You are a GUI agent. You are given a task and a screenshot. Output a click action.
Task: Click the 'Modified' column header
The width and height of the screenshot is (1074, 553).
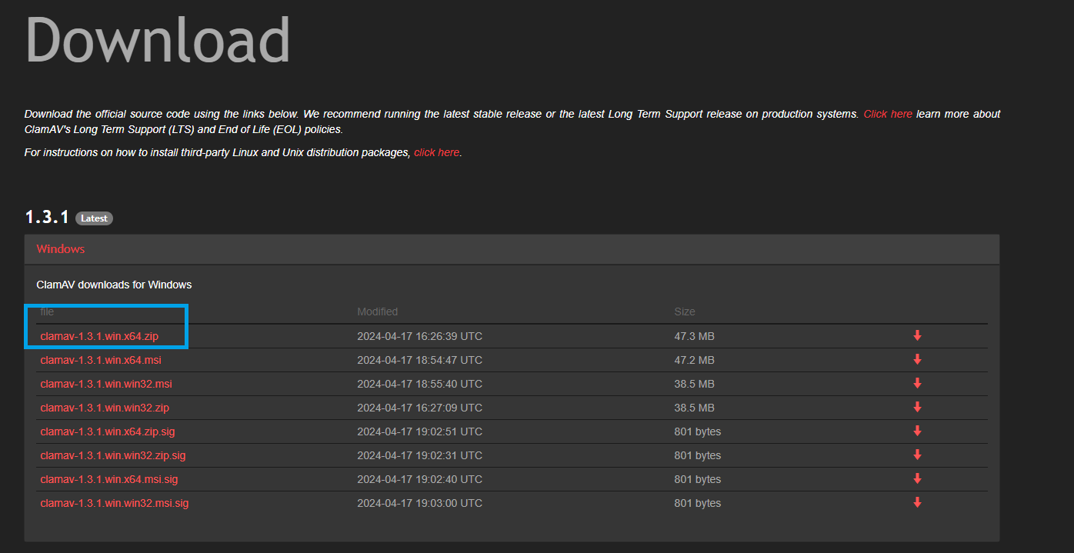[x=377, y=311]
